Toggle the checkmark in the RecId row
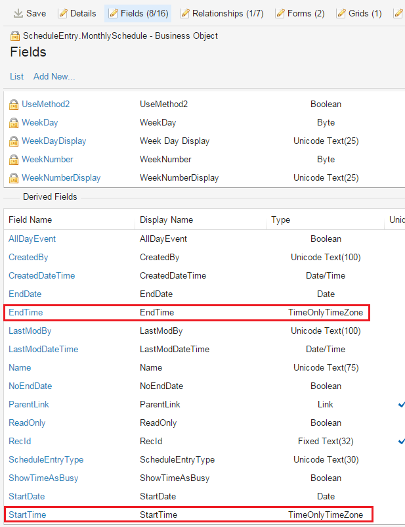This screenshot has width=405, height=527. (x=401, y=441)
